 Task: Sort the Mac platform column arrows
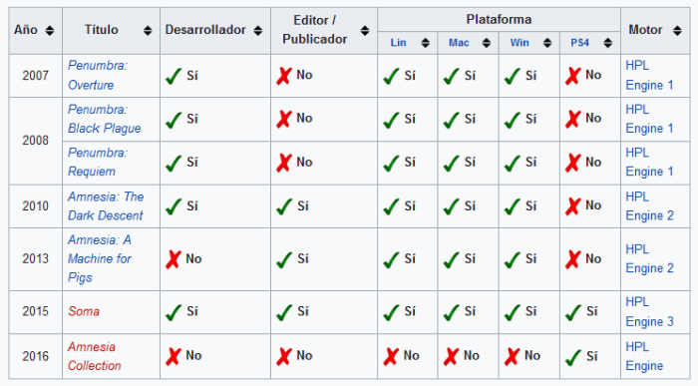pyautogui.click(x=487, y=43)
